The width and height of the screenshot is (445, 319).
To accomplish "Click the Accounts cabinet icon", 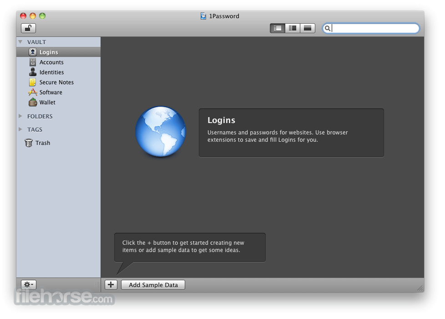I will click(33, 62).
